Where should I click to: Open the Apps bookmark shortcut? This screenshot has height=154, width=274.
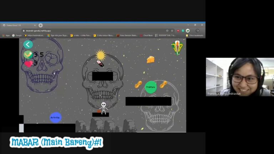click(x=6, y=35)
